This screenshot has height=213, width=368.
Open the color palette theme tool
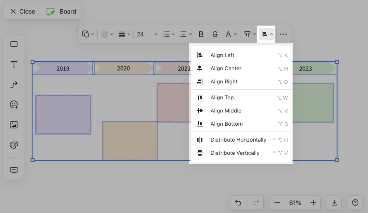tap(14, 145)
